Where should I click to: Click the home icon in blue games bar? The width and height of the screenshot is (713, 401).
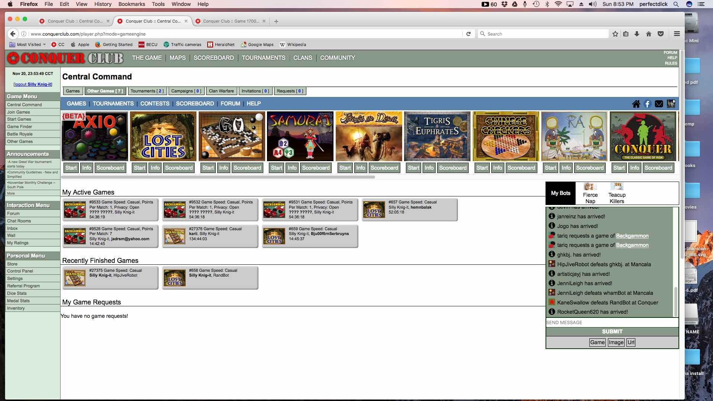click(x=636, y=104)
